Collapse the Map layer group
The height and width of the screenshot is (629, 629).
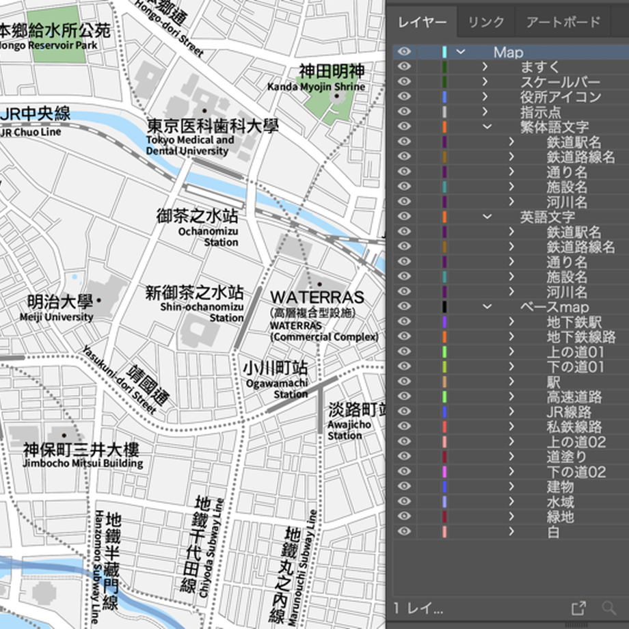click(x=461, y=52)
